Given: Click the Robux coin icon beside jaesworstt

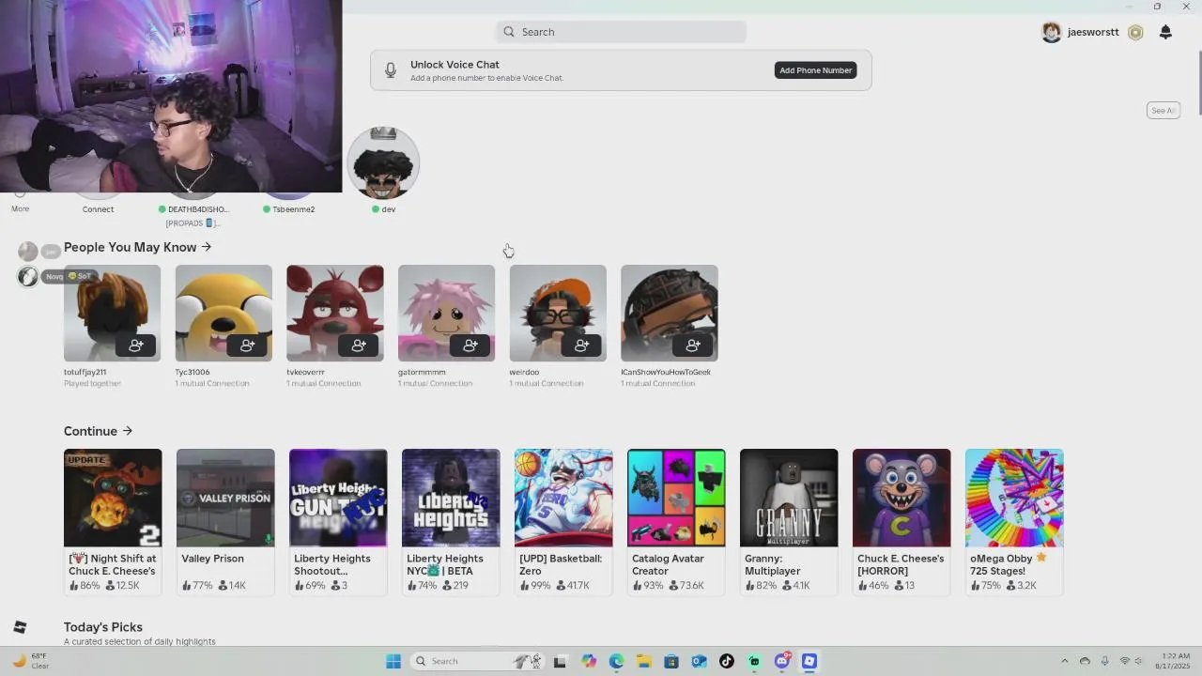Looking at the screenshot, I should click(1135, 32).
